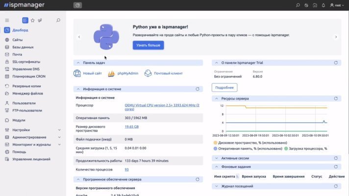Expand Журнал посещений section
The image size is (349, 196).
(216, 186)
